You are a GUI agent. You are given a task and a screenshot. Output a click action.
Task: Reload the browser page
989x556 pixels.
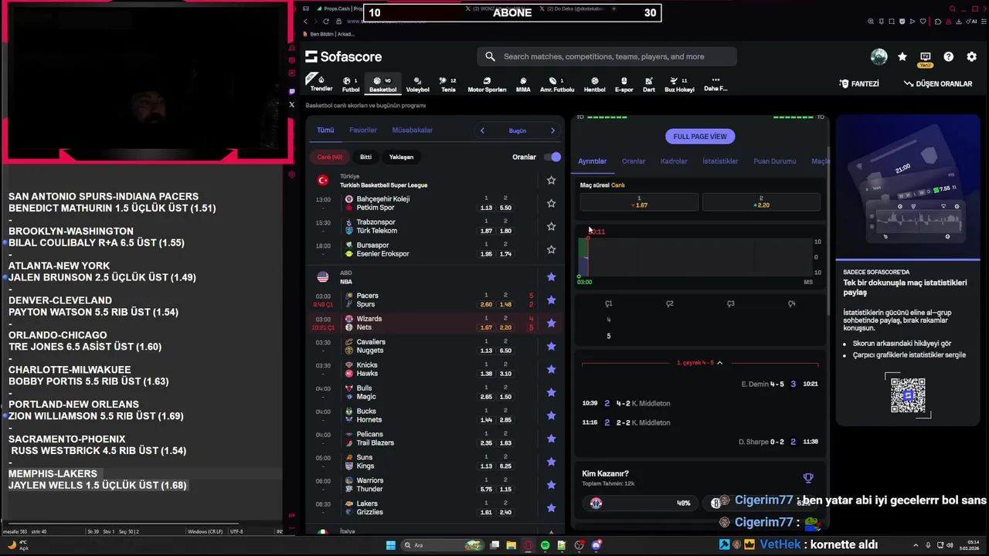pyautogui.click(x=325, y=22)
